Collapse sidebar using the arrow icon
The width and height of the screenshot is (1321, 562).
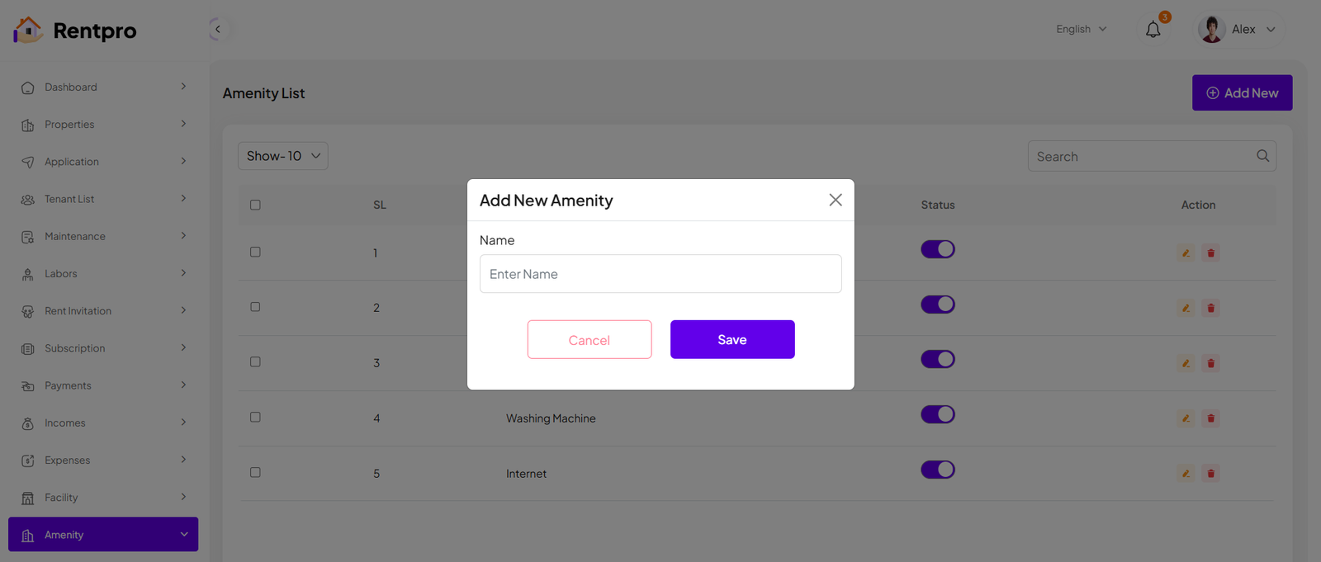[x=218, y=30]
